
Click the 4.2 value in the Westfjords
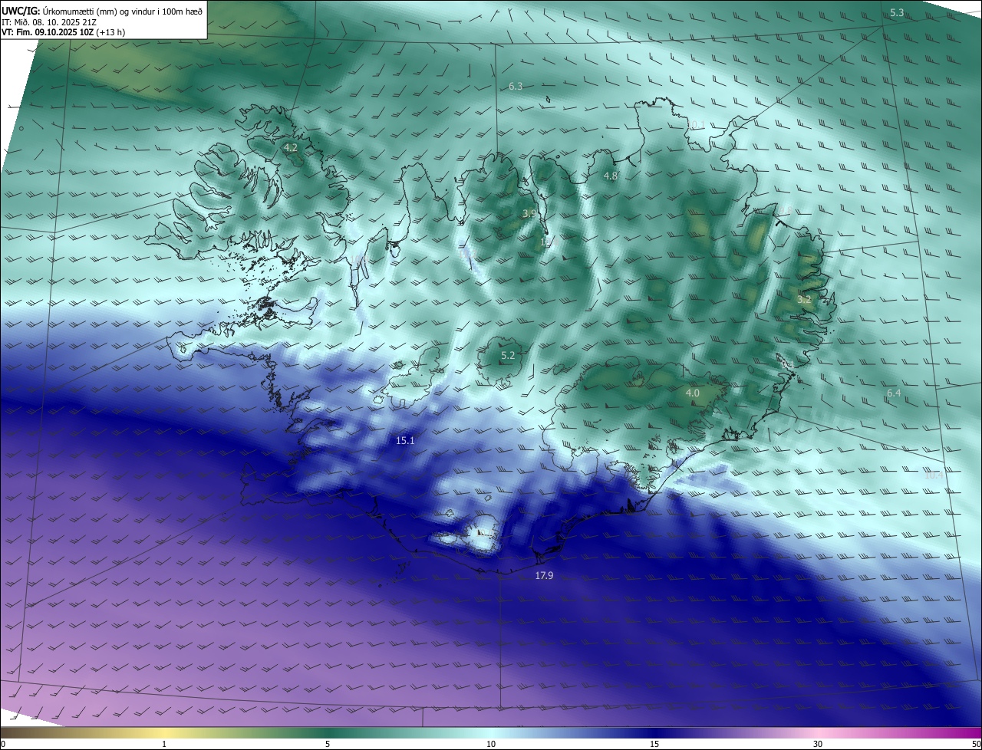click(291, 147)
